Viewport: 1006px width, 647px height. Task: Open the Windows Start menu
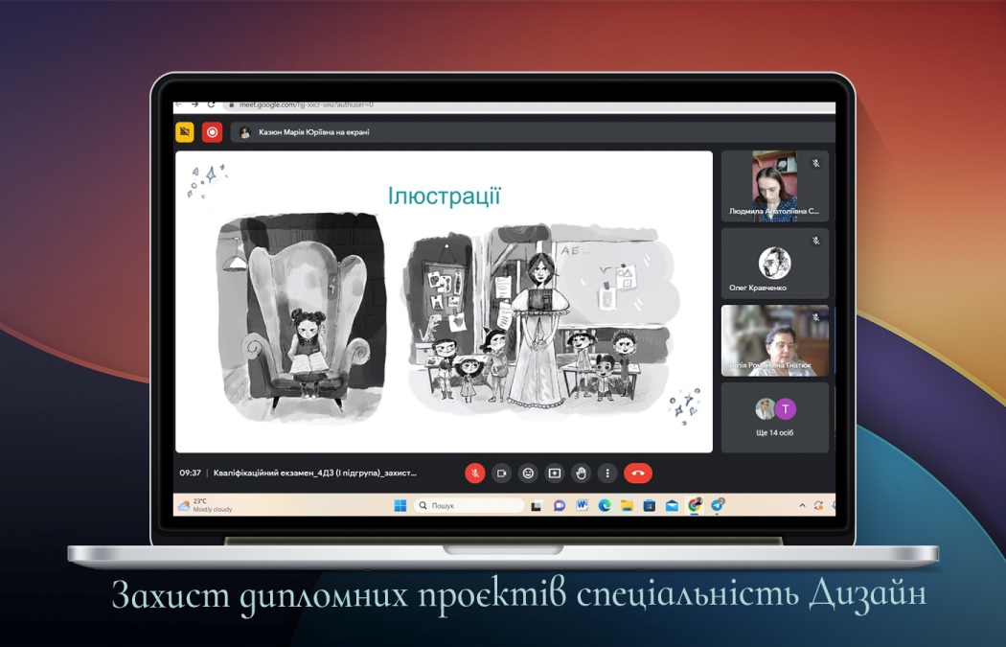[x=400, y=506]
